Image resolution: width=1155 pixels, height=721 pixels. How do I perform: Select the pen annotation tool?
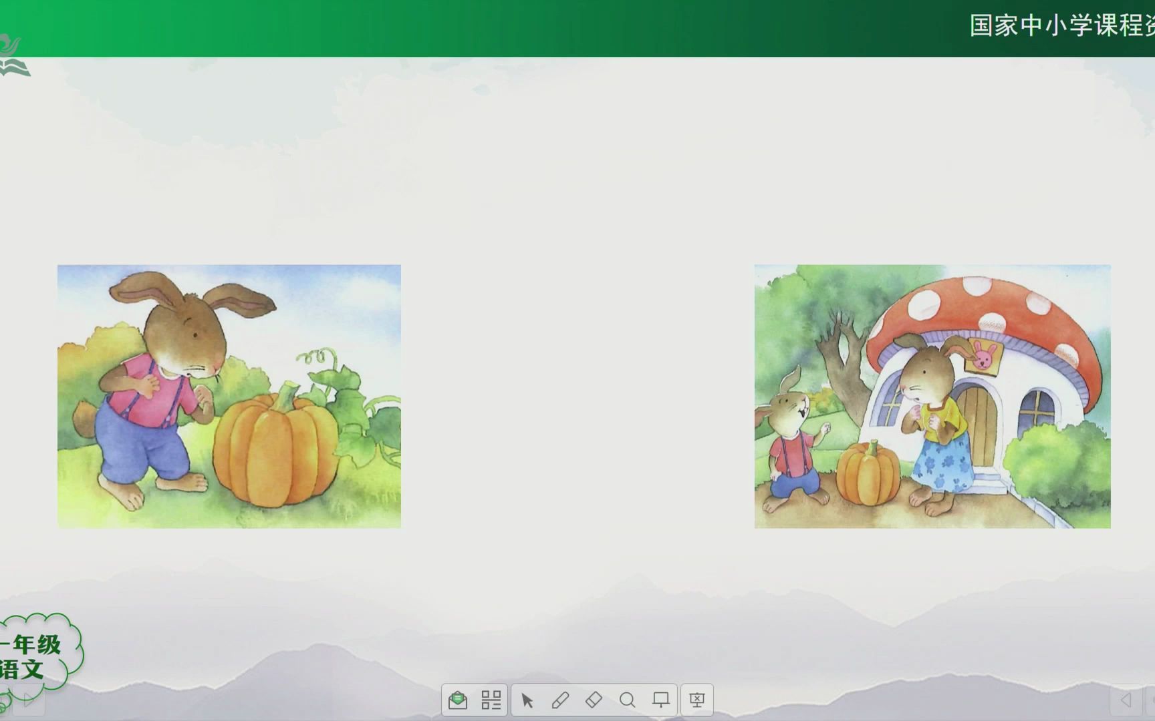point(560,700)
